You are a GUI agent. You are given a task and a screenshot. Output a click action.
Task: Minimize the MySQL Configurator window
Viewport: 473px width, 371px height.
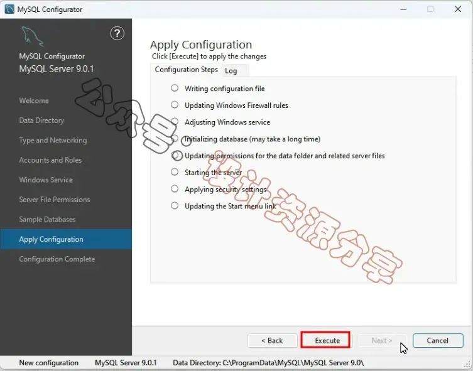click(403, 9)
